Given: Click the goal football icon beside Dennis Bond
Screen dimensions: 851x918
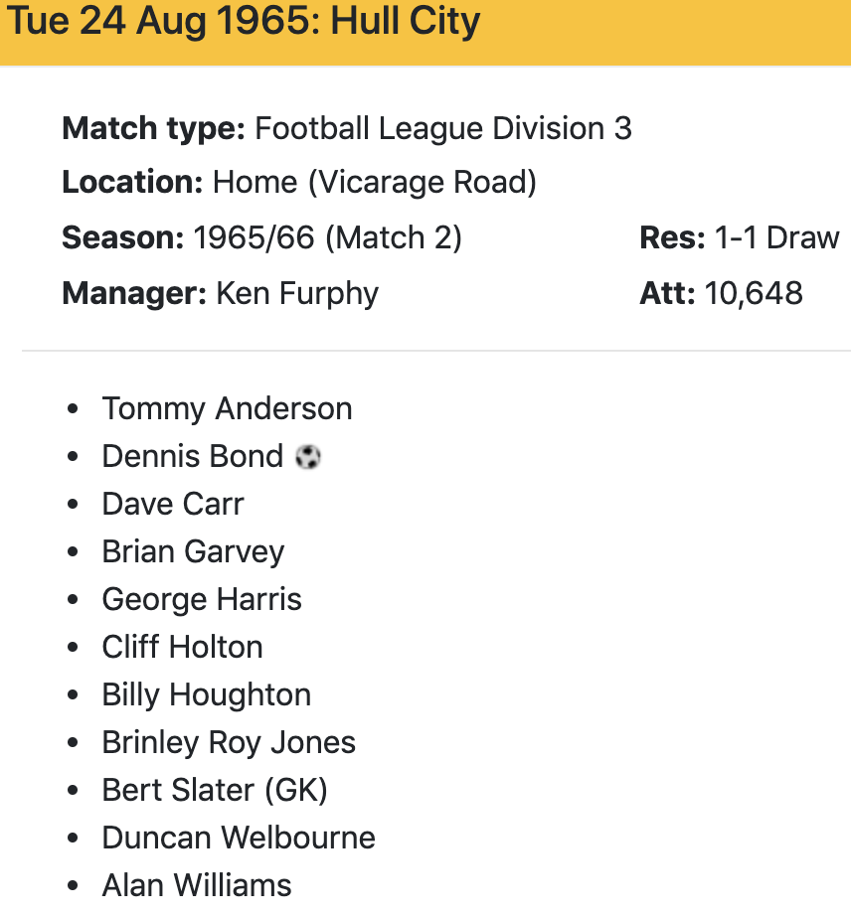Looking at the screenshot, I should click(308, 457).
